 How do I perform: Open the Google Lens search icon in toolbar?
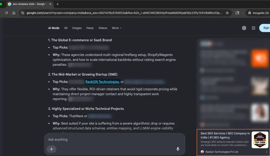237,13
